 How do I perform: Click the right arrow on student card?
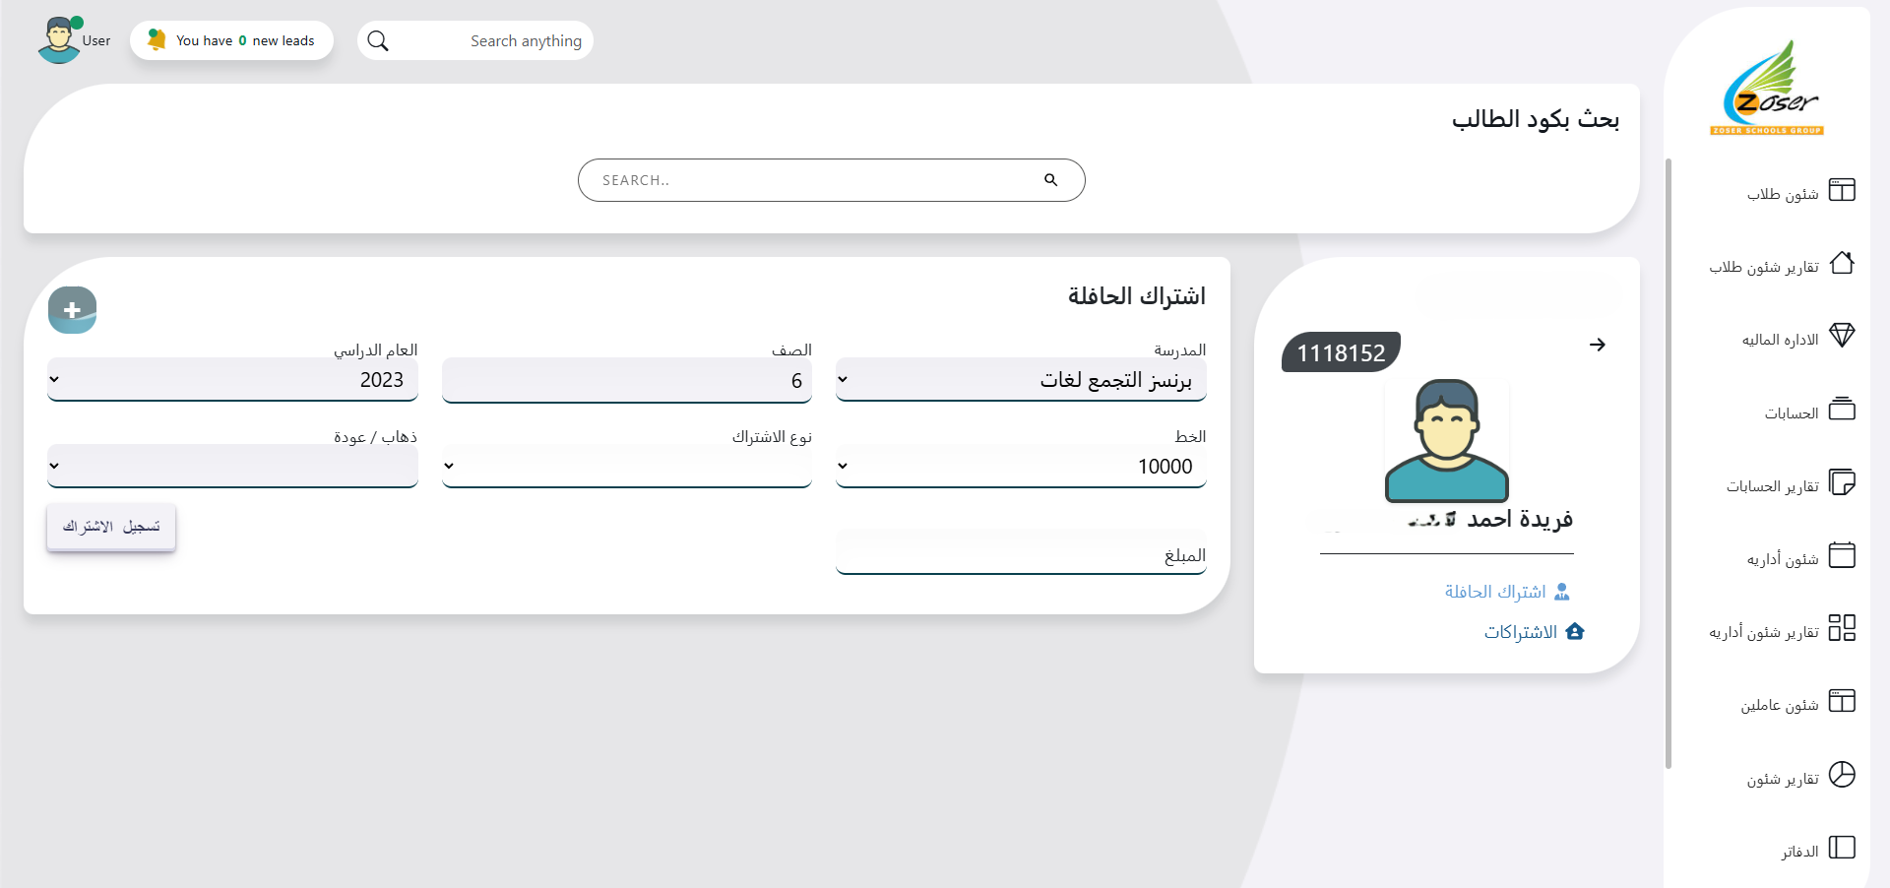coord(1597,345)
